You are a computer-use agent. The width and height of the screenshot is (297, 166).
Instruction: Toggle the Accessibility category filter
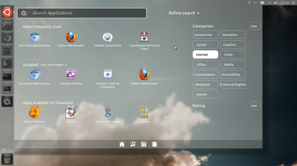point(233,74)
